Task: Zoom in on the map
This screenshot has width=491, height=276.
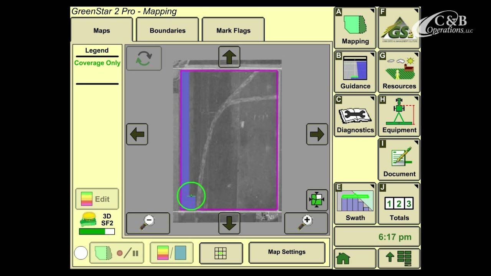Action: [x=306, y=223]
